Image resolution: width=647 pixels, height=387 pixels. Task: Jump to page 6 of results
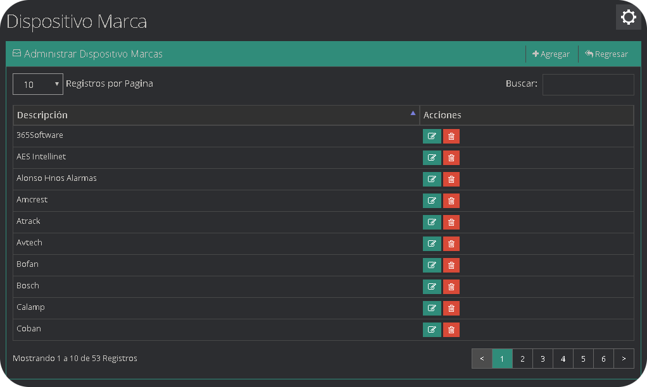tap(603, 359)
